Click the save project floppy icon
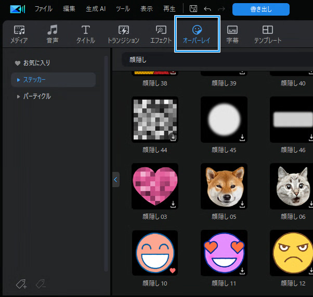The image size is (313, 297). pos(193,9)
